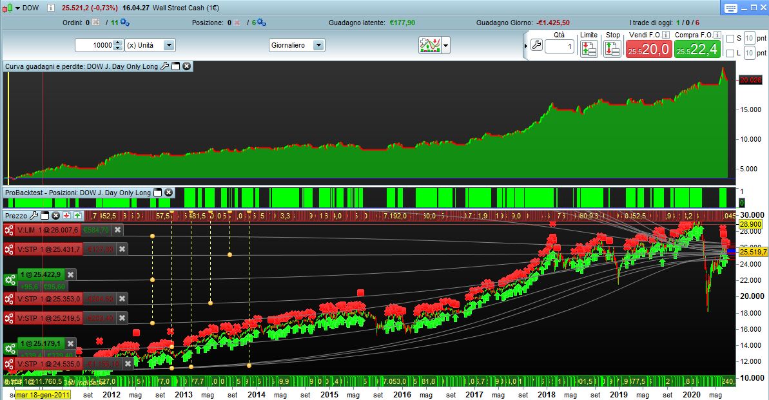This screenshot has height=400, width=769.
Task: Cancel the V:STP 1 @ 24.535,0 order
Action: tap(128, 364)
